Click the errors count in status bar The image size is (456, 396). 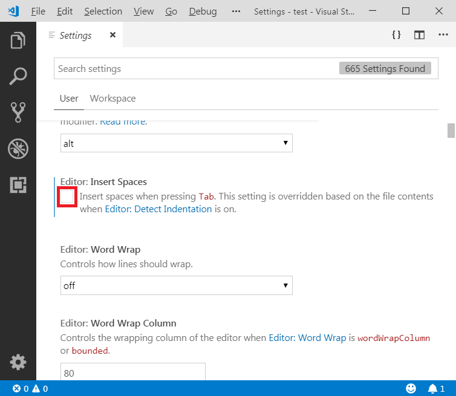[21, 389]
